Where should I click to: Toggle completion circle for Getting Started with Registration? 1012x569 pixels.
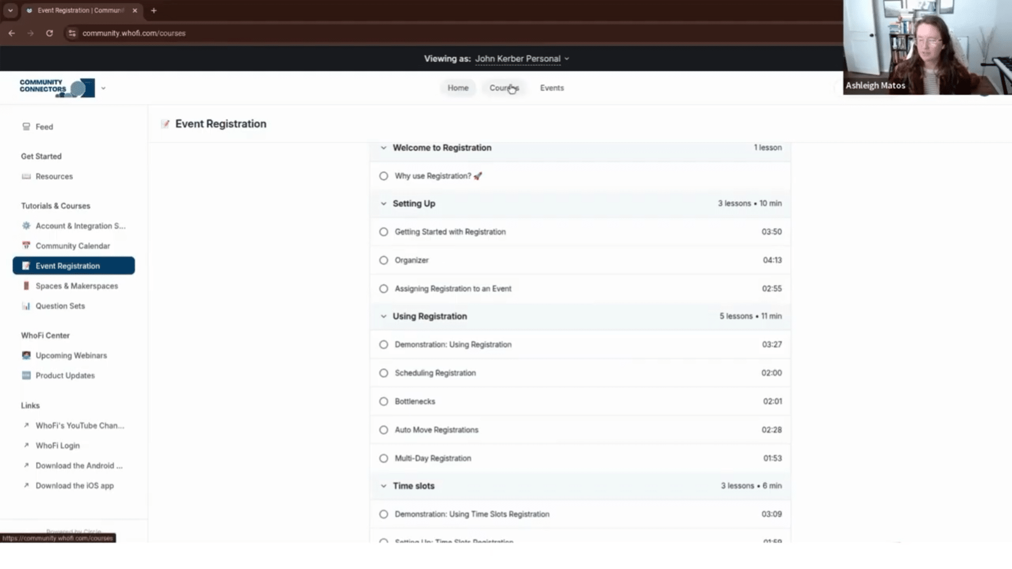[384, 232]
